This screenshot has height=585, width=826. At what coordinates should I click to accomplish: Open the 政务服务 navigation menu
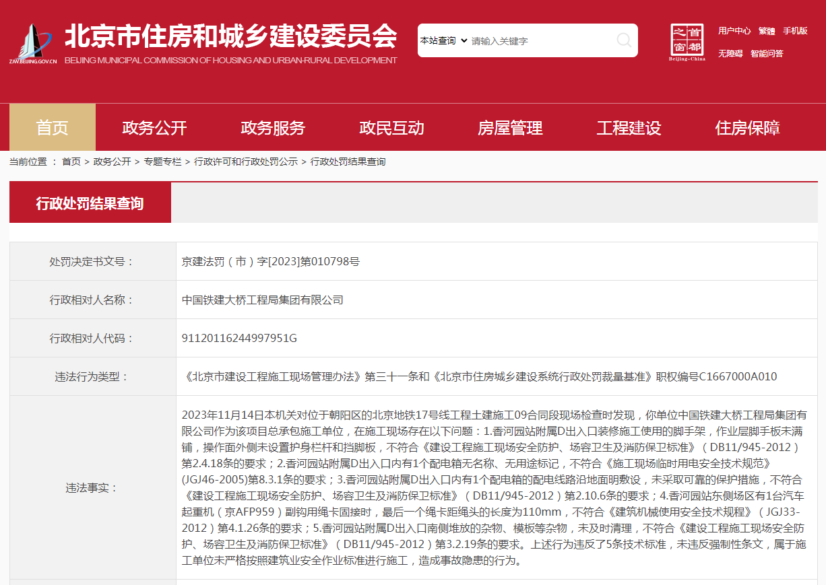273,128
